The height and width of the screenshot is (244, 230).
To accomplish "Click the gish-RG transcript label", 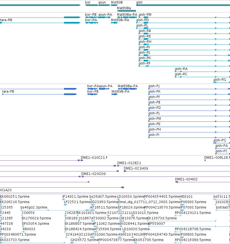I will [x=220, y=80].
